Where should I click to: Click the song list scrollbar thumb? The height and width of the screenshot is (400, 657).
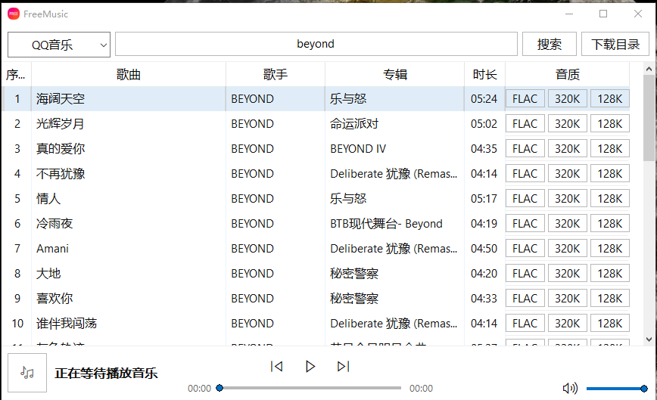pyautogui.click(x=649, y=117)
